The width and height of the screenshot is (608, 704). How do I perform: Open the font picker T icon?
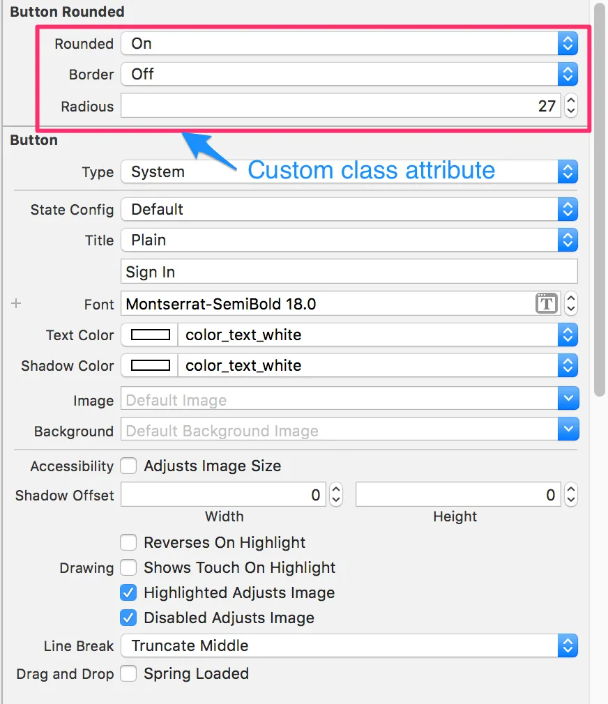pos(546,304)
